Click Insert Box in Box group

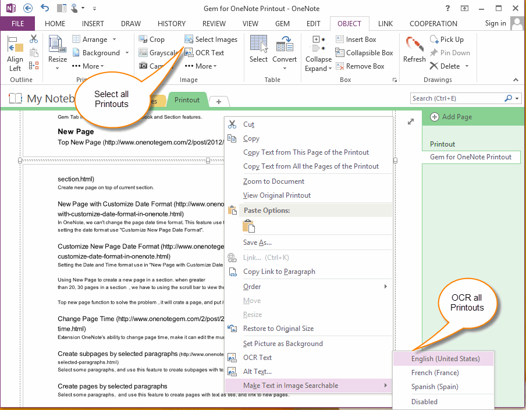356,39
